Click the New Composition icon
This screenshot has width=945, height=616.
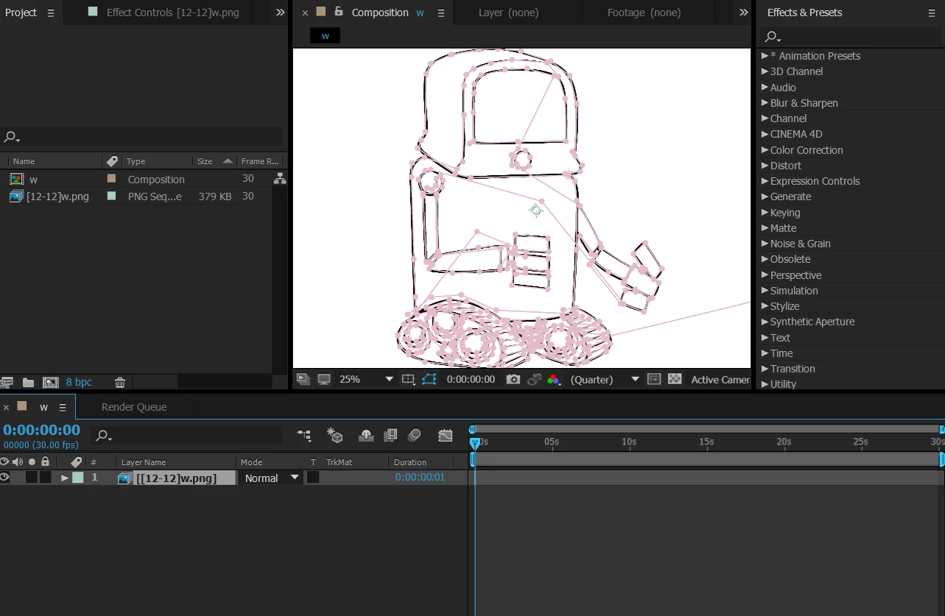click(x=51, y=382)
